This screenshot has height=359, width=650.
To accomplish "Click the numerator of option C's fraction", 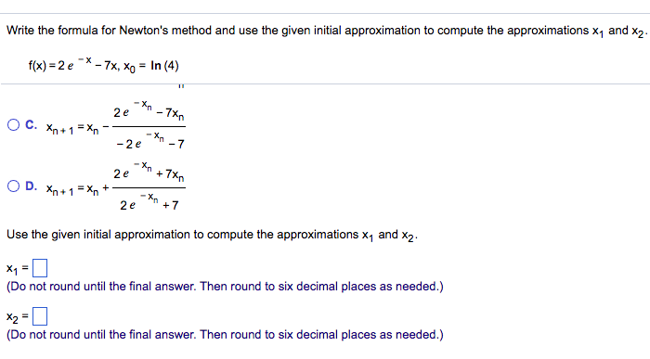I will coord(149,110).
